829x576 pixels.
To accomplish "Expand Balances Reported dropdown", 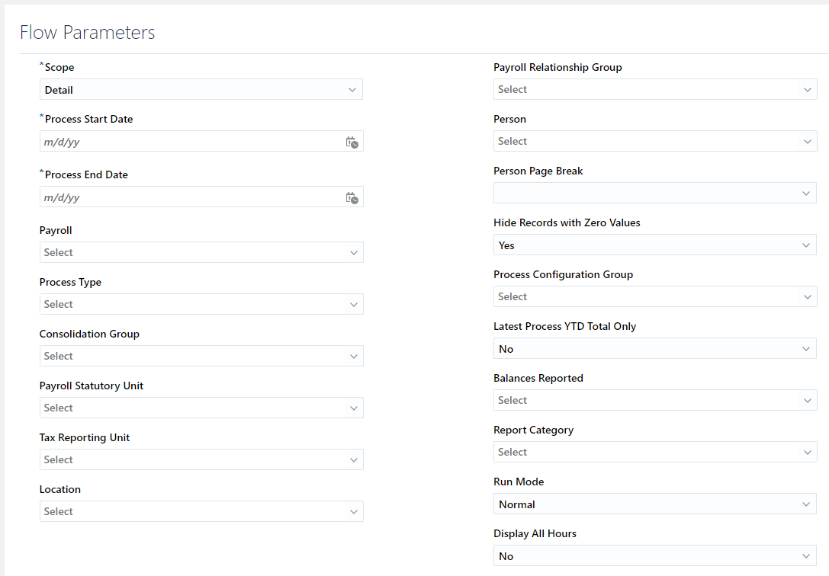I will click(x=655, y=400).
